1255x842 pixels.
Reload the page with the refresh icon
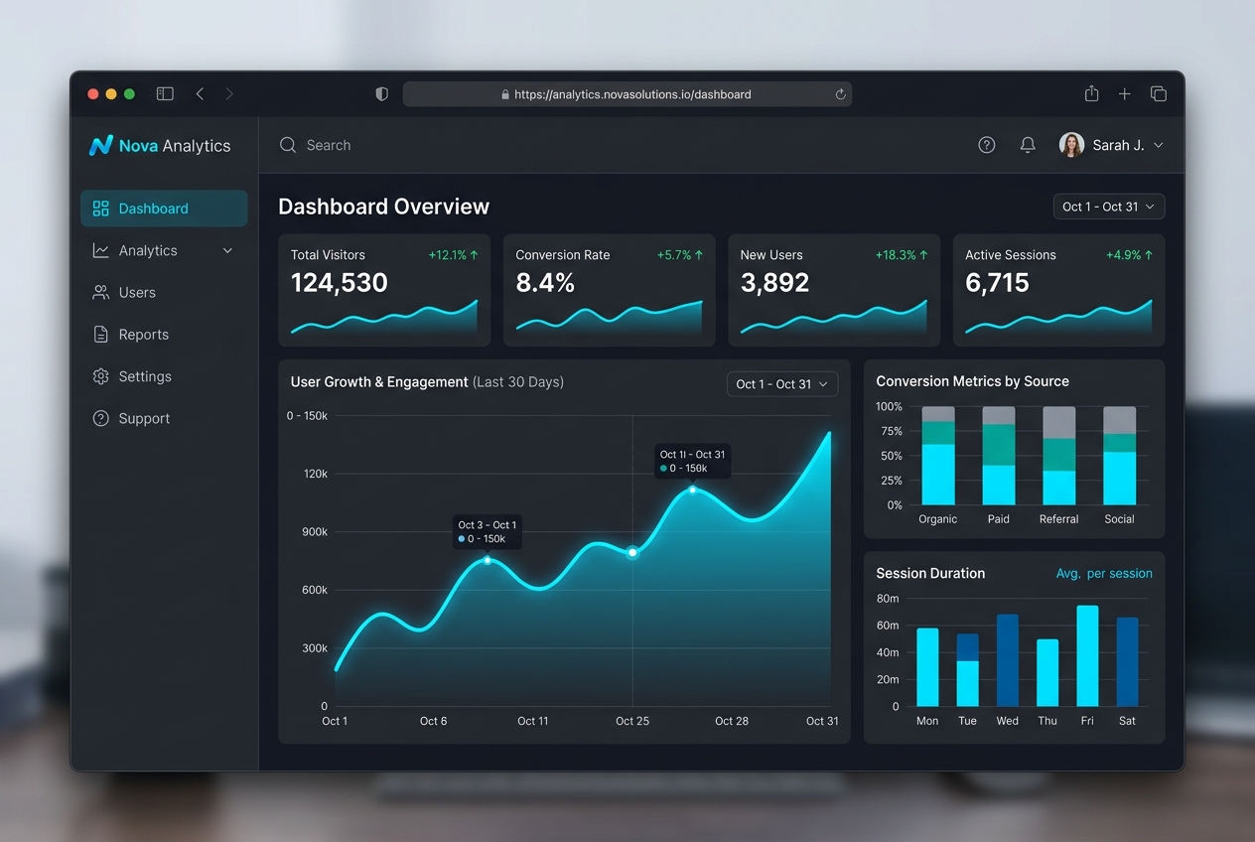tap(840, 94)
